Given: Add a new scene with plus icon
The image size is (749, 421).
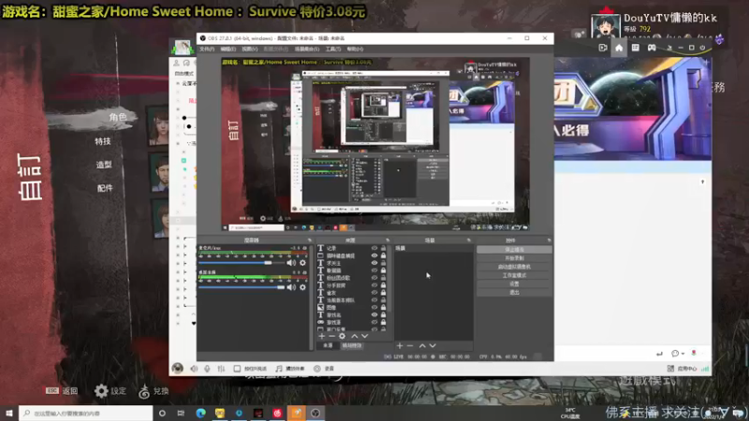Looking at the screenshot, I should 400,345.
